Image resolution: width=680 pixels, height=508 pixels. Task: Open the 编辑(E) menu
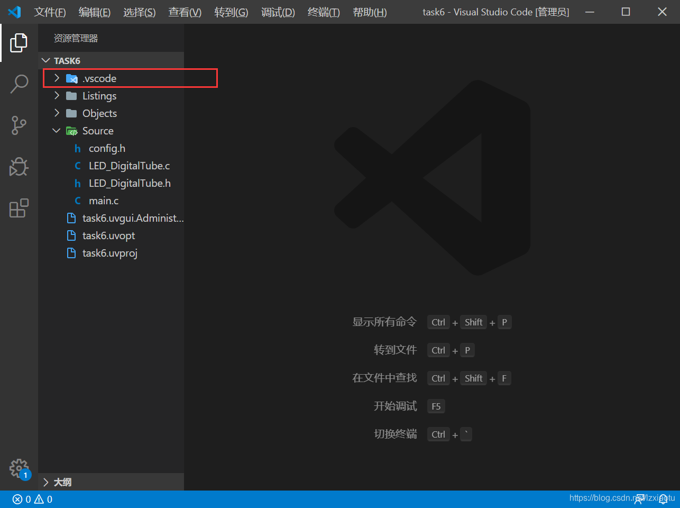click(95, 12)
